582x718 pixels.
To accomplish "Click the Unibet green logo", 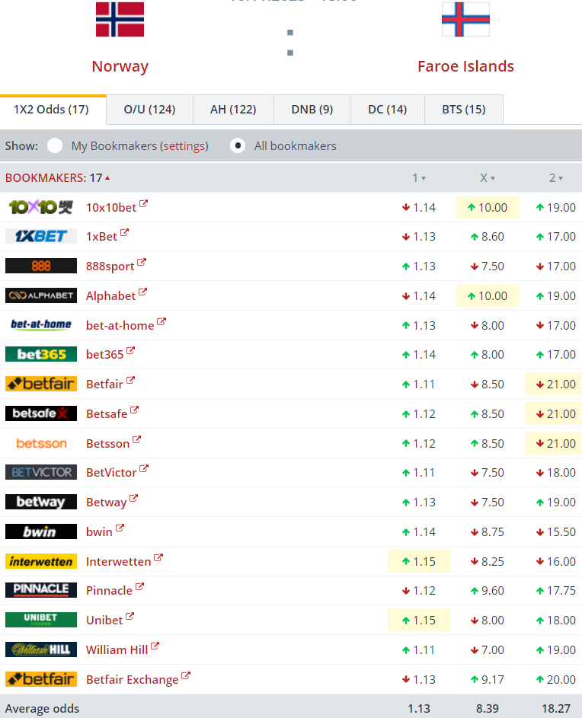I will tap(41, 620).
